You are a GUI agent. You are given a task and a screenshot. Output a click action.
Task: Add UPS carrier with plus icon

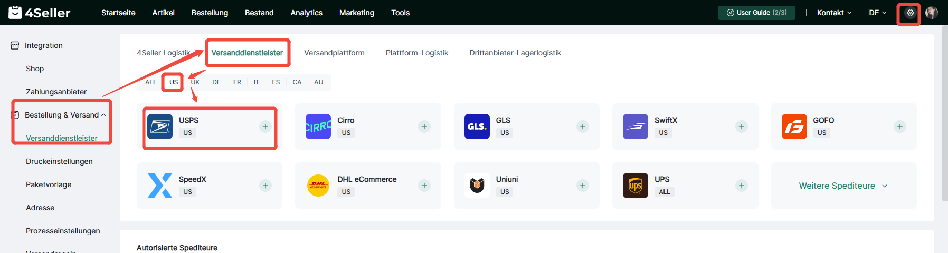pyautogui.click(x=742, y=186)
